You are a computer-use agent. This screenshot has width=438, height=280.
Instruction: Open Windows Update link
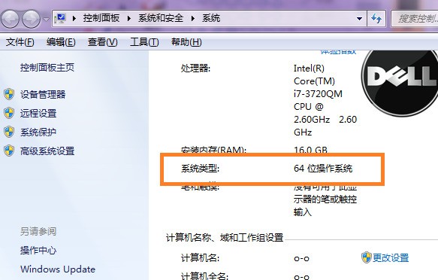point(58,269)
